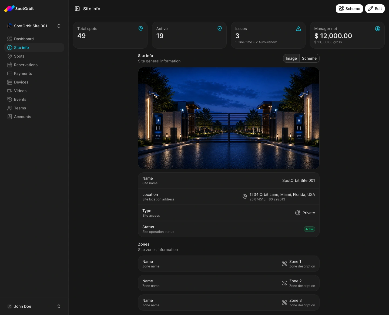Image resolution: width=389 pixels, height=315 pixels.
Task: Go to Spots in the sidebar
Action: (34, 56)
